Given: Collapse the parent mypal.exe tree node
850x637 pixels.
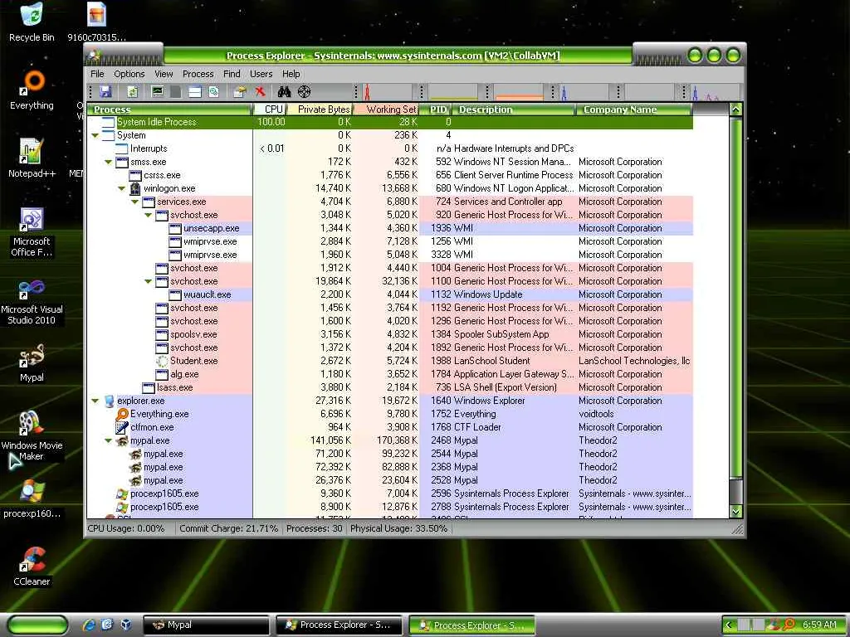Looking at the screenshot, I should [109, 440].
